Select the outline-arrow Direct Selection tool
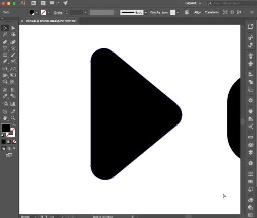Viewport: 257px width, 218px height. pyautogui.click(x=5, y=28)
